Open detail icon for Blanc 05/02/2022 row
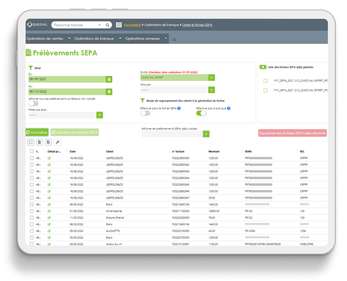347x281 pixels. click(x=49, y=238)
